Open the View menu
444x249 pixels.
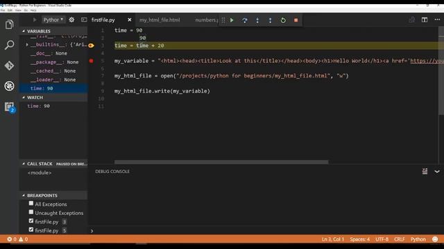click(x=18, y=10)
